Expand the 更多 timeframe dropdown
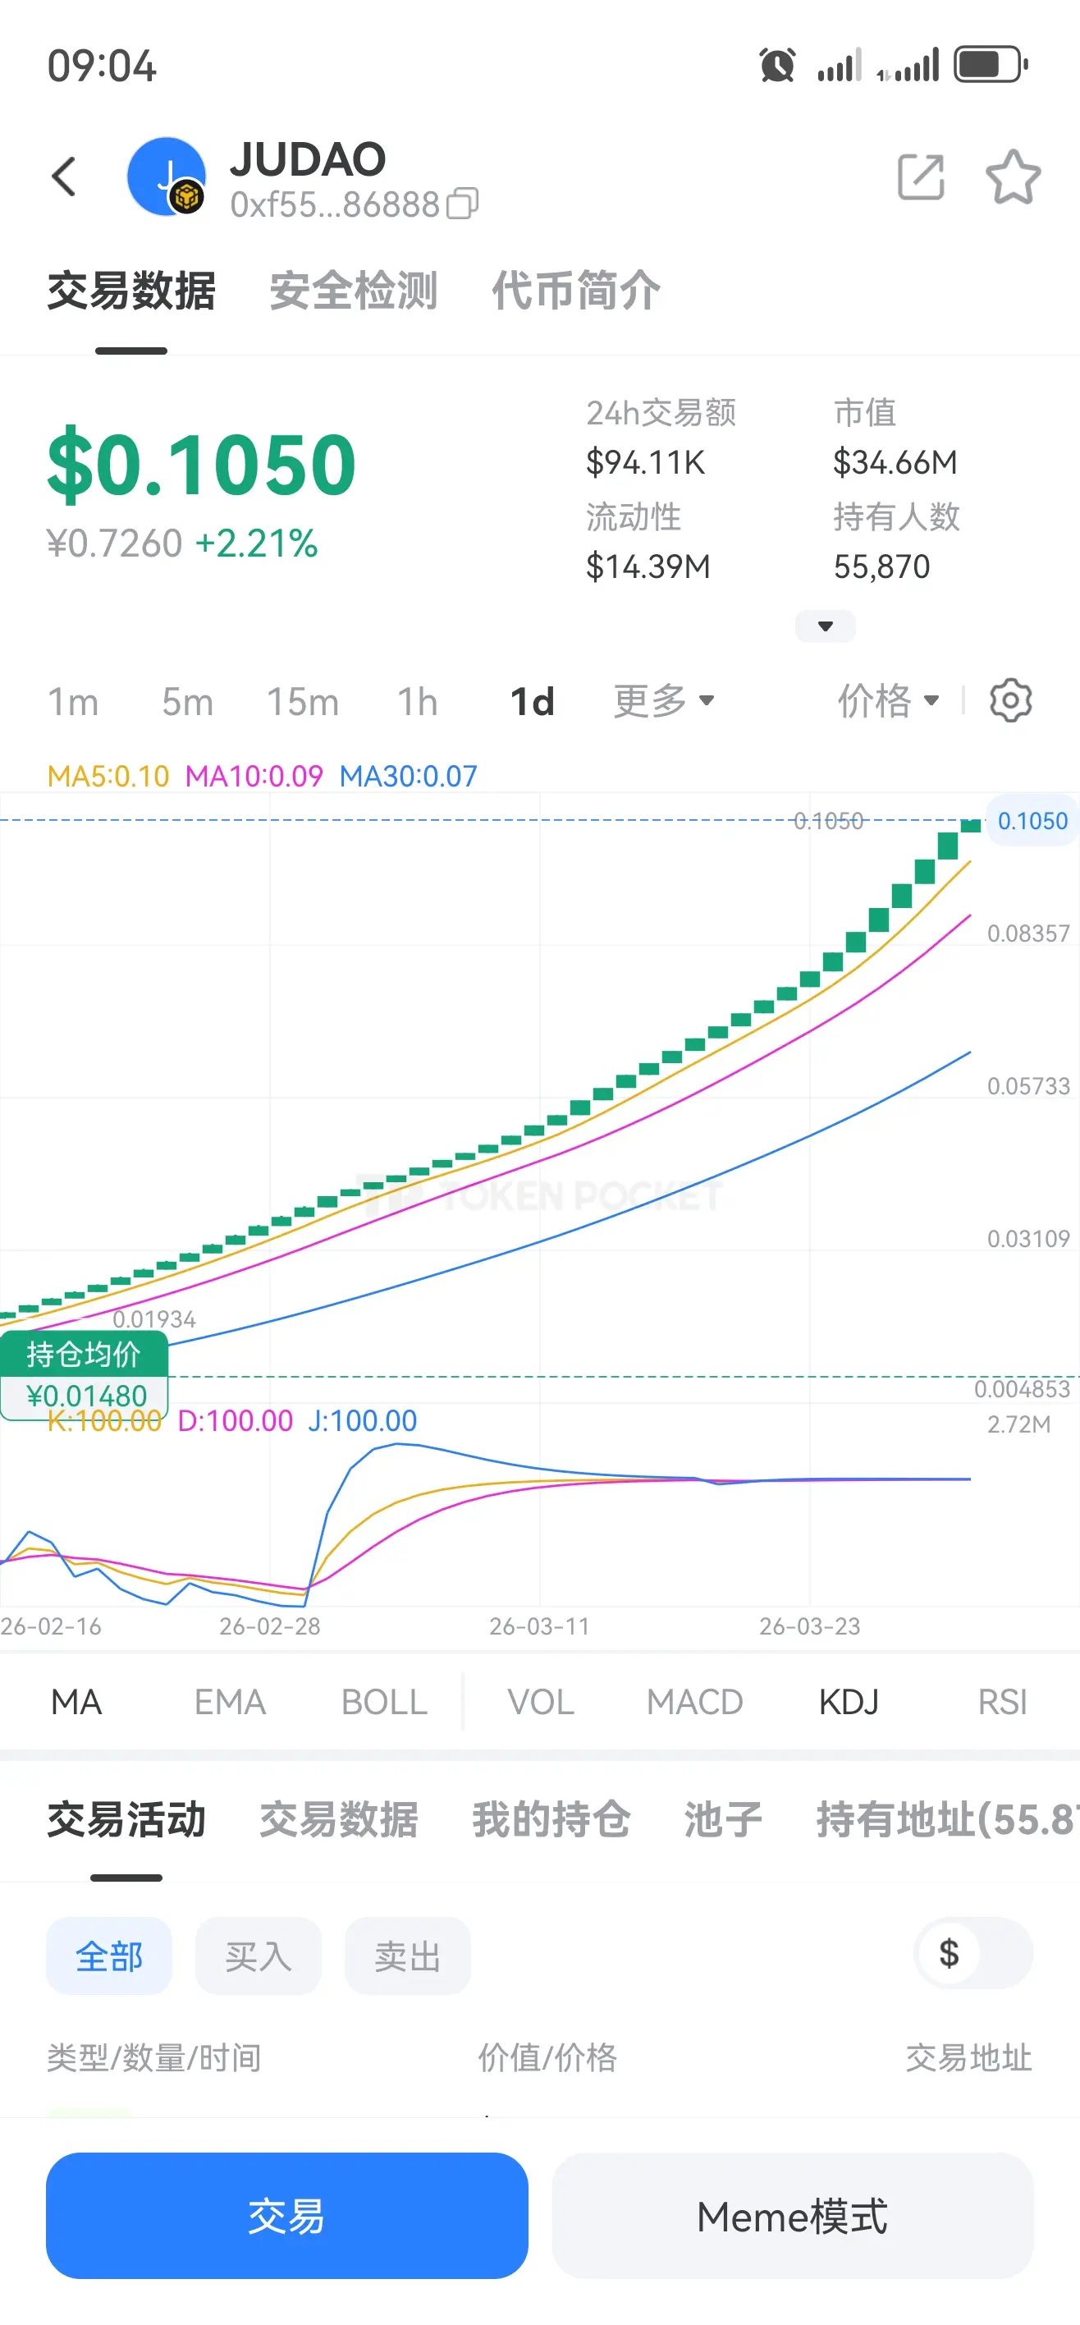Screen dimensions: 1080x2325 (664, 700)
